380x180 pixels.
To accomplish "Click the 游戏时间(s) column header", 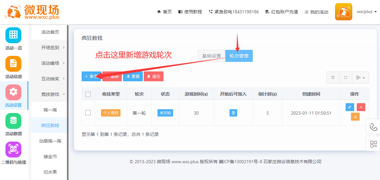I will coord(196,94).
